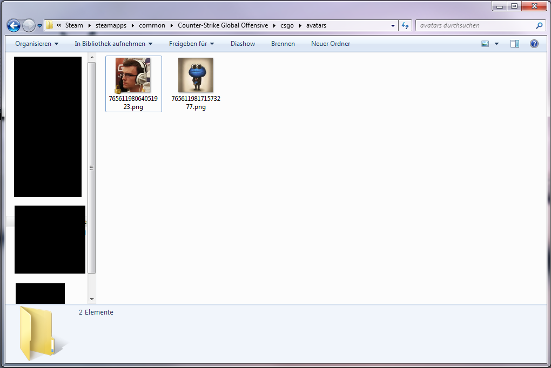Click '2 Elemente' status text
The image size is (551, 368).
[x=96, y=312]
